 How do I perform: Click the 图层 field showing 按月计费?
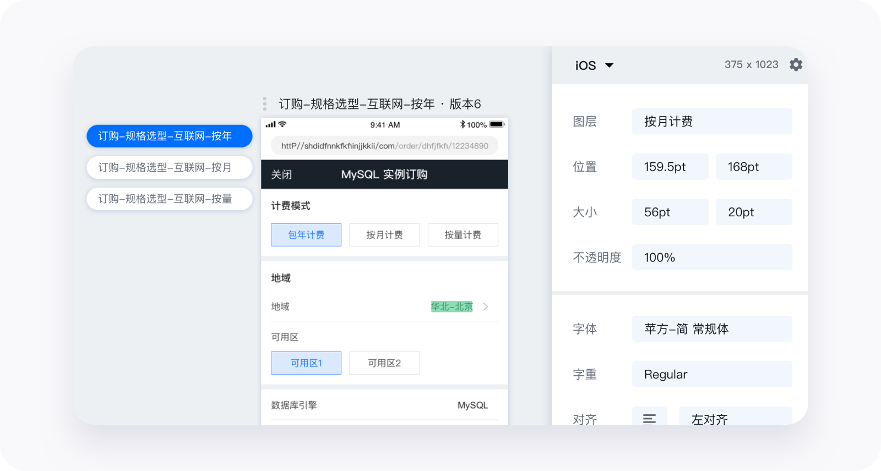(712, 121)
